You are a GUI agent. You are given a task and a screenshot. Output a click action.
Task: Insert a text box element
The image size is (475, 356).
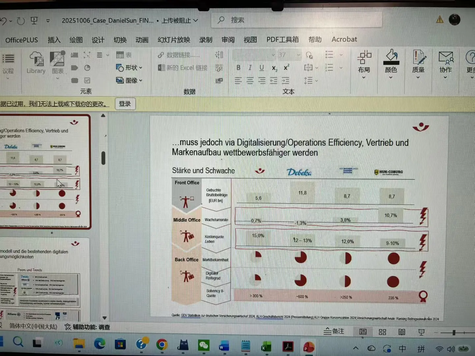pyautogui.click(x=74, y=55)
